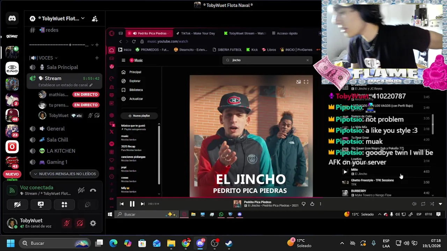Screen dimensions: 447x251
Task: Click the invite people icon in server header
Action: coord(95,19)
